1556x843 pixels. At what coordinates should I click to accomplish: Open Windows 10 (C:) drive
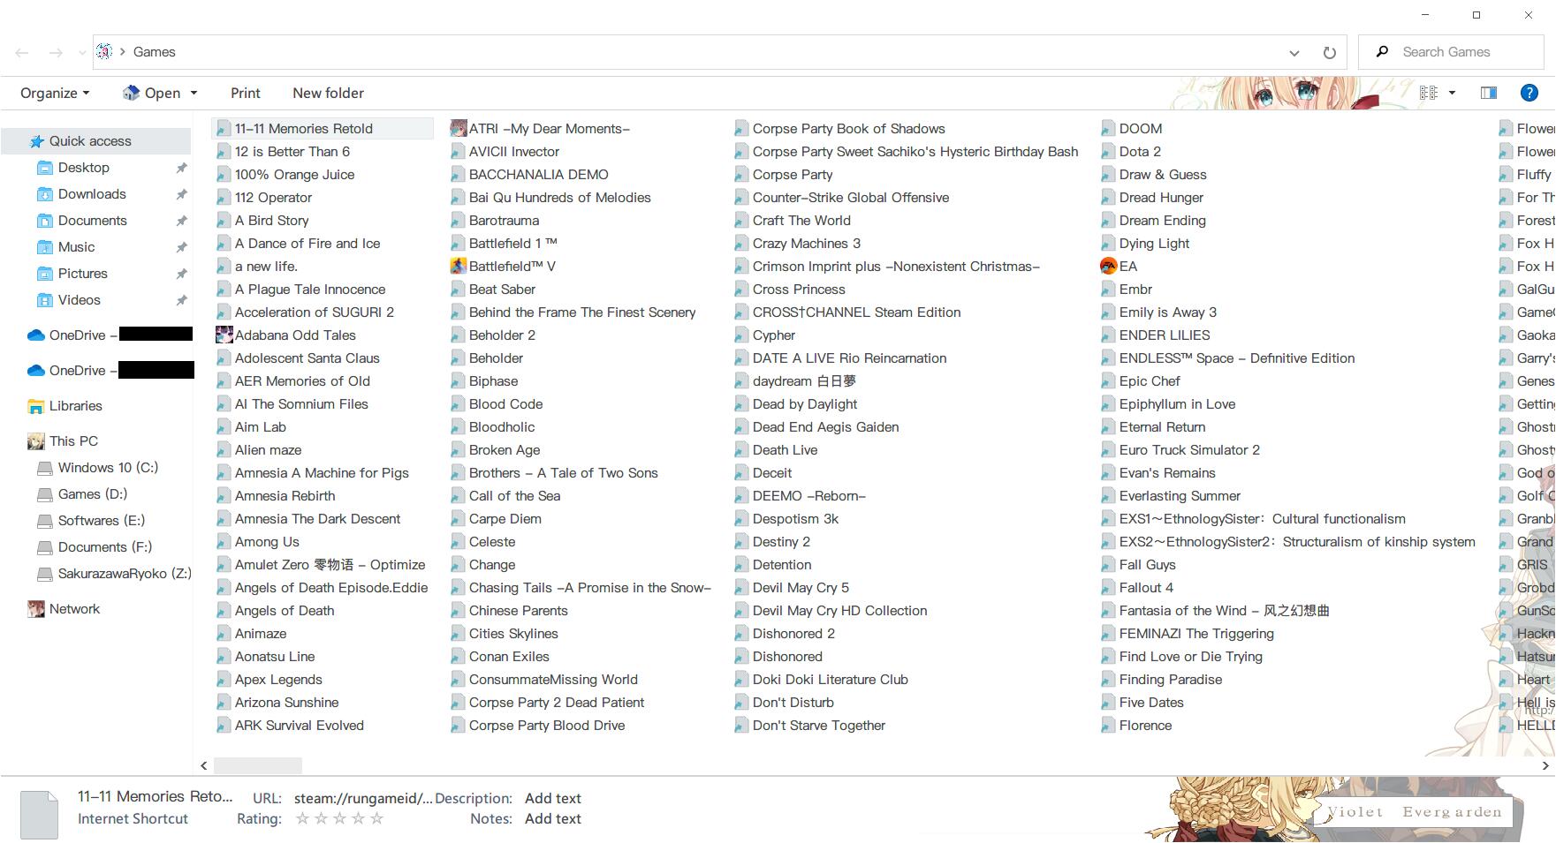(108, 468)
